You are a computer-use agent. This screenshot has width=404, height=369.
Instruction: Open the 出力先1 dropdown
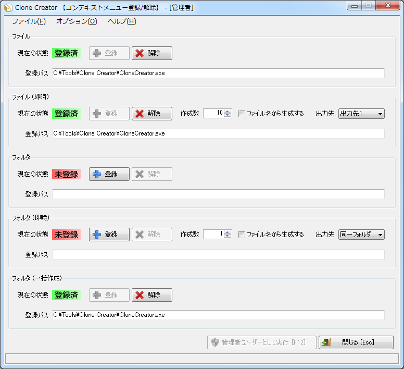361,114
